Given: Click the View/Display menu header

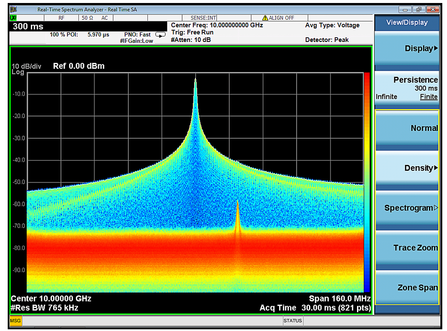Looking at the screenshot, I should click(407, 23).
